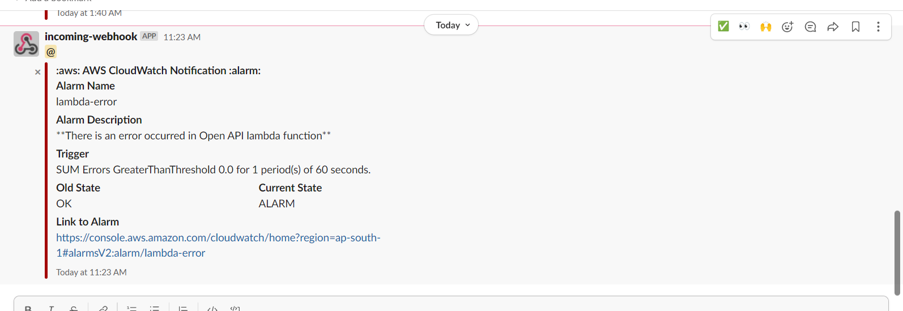903x311 pixels.
Task: React with the eyes emoji
Action: [x=744, y=27]
